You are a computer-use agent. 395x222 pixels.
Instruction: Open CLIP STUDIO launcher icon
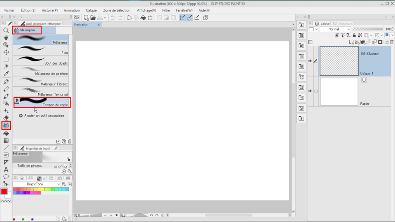click(x=77, y=18)
